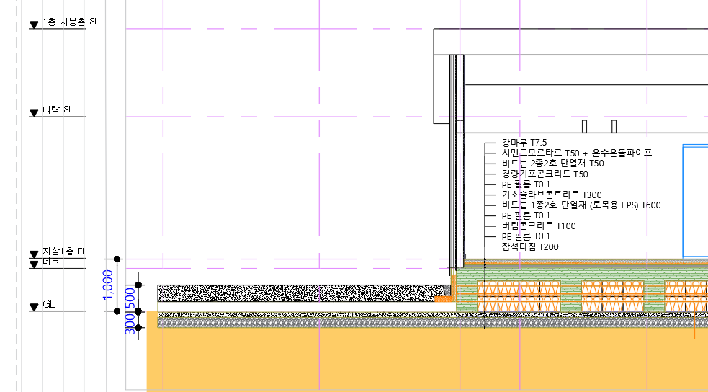Click the 시멘트모르타르 T50 + 온수온돌파이프 label
708x392 pixels.
(x=576, y=153)
